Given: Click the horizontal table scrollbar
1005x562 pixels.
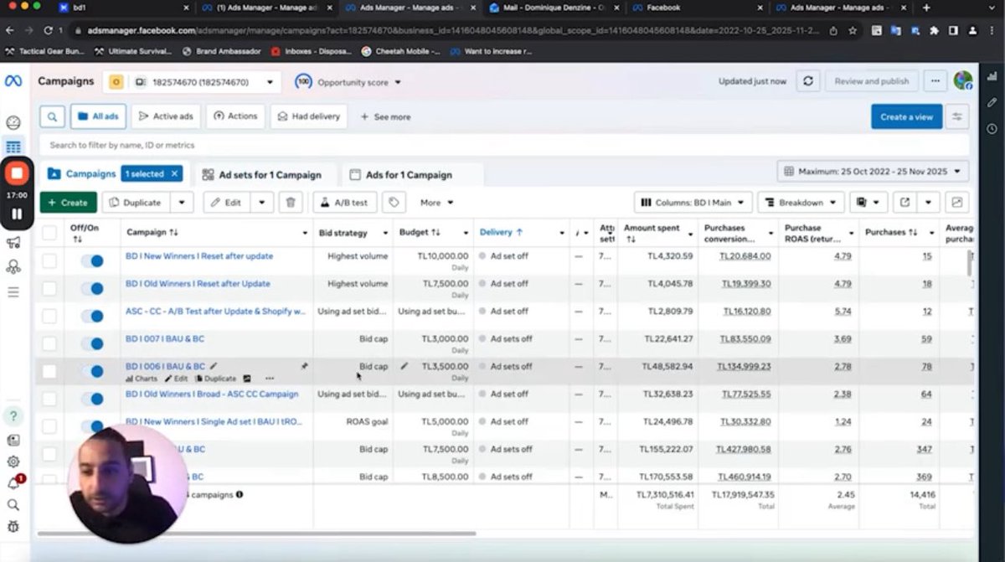Looking at the screenshot, I should pos(256,533).
